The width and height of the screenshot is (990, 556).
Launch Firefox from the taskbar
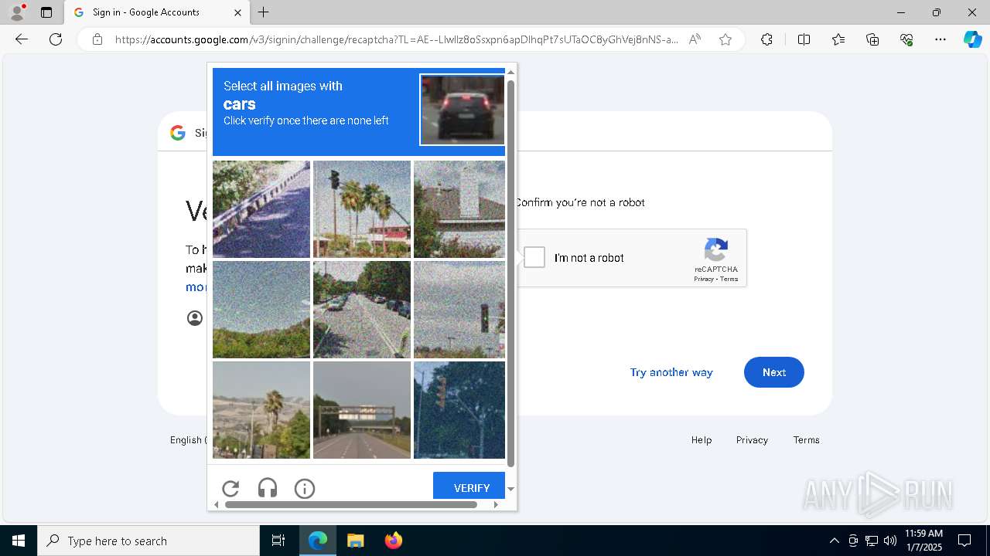pyautogui.click(x=393, y=541)
